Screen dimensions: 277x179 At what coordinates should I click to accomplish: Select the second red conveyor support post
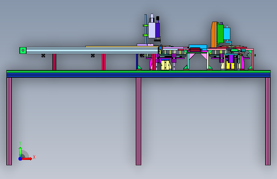coord(104,62)
